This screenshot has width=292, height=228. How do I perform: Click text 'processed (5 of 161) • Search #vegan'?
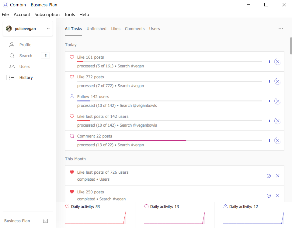coord(111,66)
